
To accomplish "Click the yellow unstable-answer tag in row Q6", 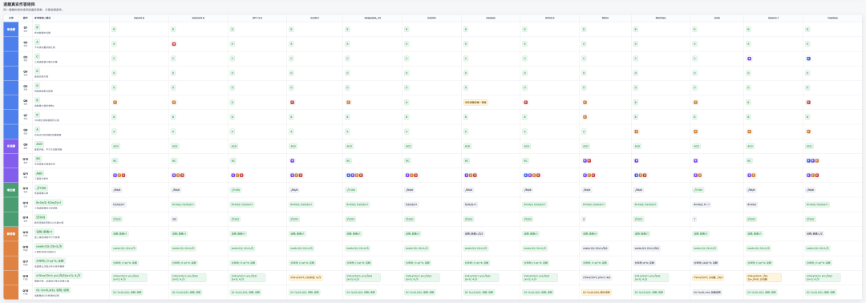I will click(x=475, y=102).
